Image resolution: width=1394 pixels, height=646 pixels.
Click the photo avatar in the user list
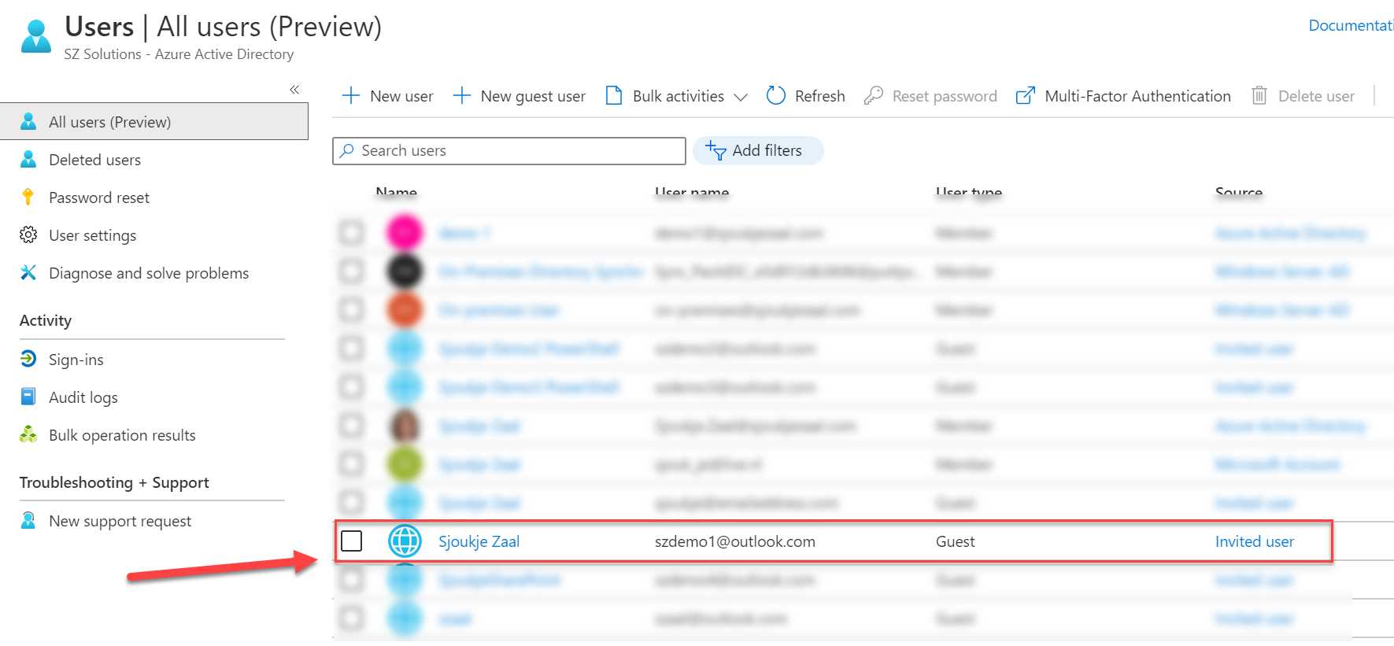point(405,426)
